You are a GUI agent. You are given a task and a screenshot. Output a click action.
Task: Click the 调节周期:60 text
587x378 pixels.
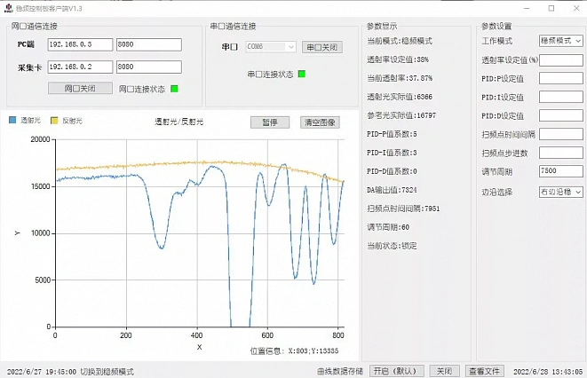point(388,227)
